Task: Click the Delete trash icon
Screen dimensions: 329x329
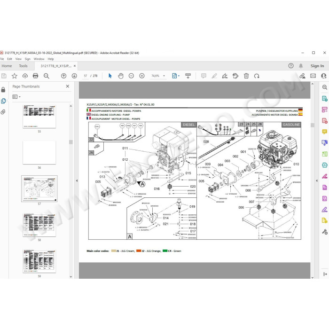Action: tap(246, 76)
